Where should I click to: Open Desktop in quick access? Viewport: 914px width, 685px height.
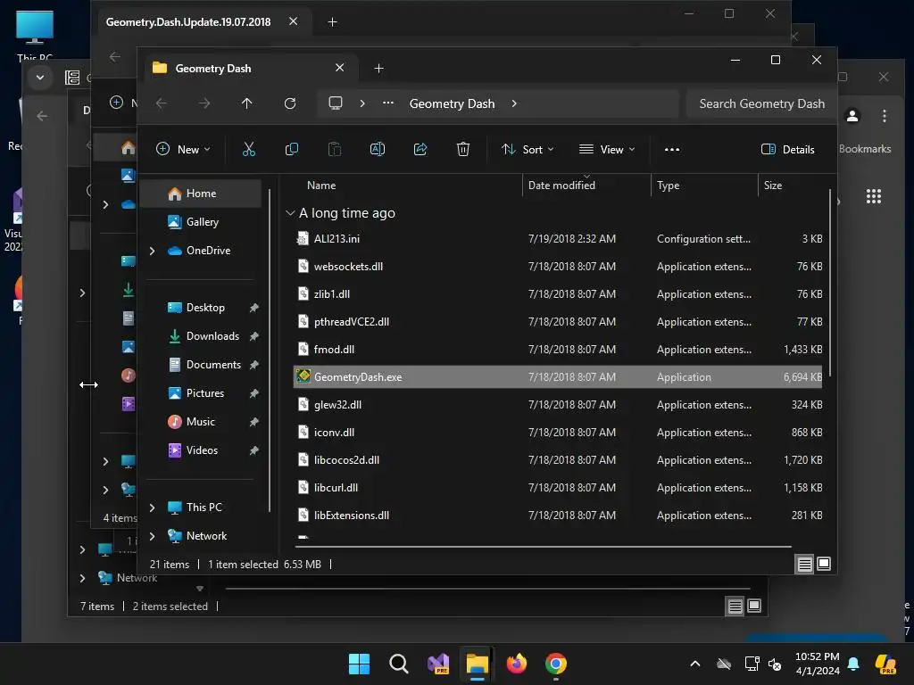pyautogui.click(x=201, y=308)
